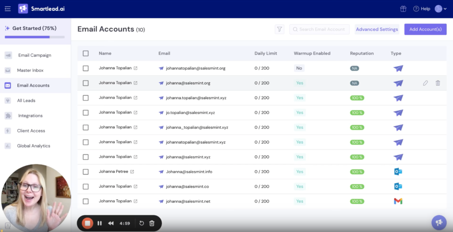
Task: Check the johanna.topalian@salesmint.xyz row checkbox
Action: [x=85, y=98]
